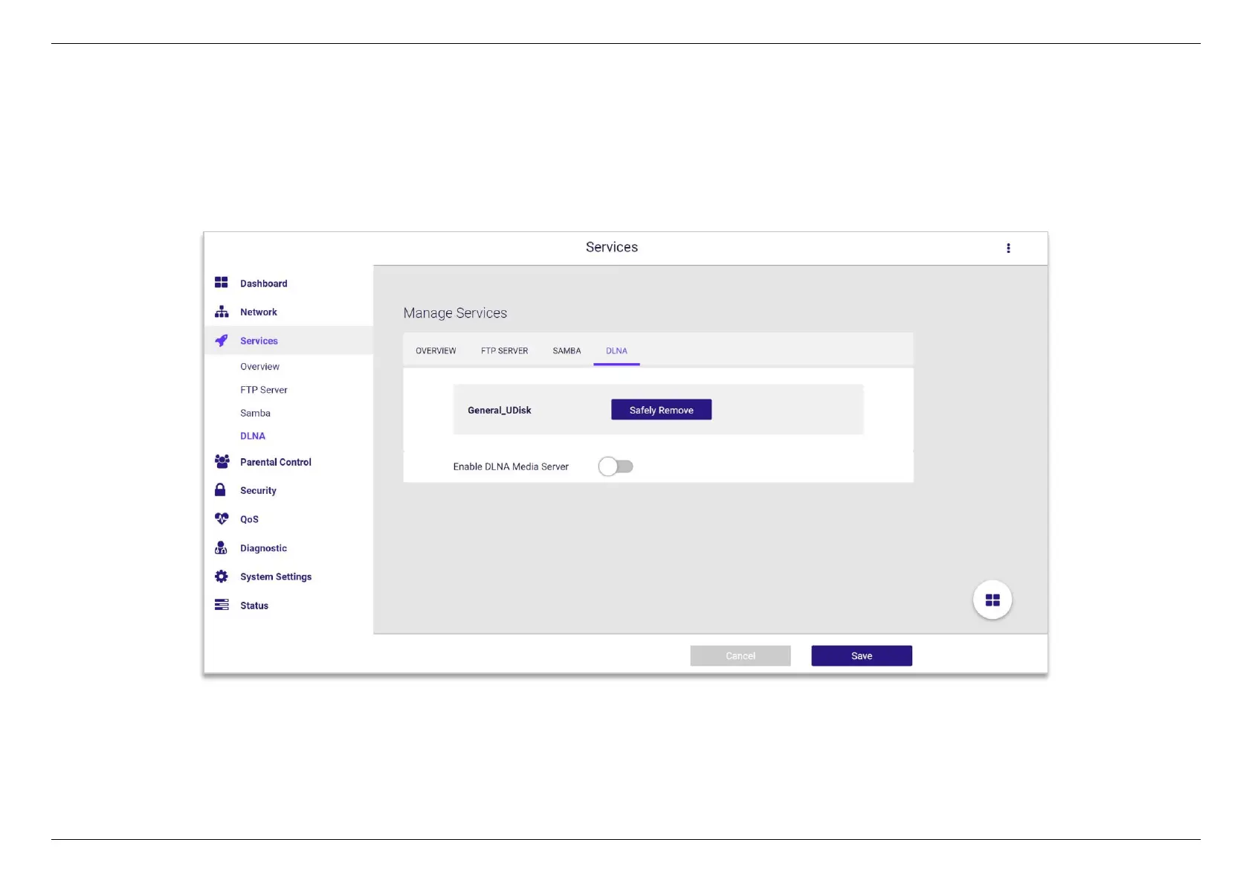Select the DLNA tab
1252x886 pixels.
616,351
